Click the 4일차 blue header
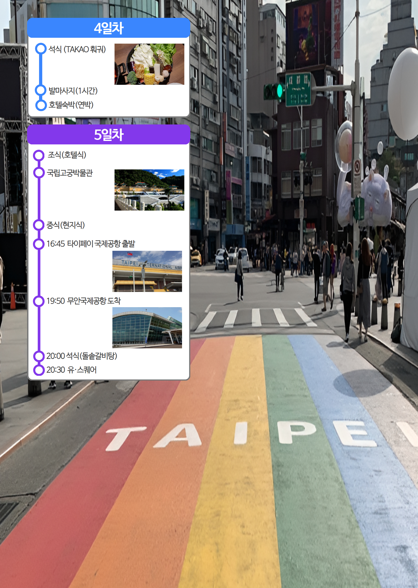The image size is (418, 588). tap(108, 28)
